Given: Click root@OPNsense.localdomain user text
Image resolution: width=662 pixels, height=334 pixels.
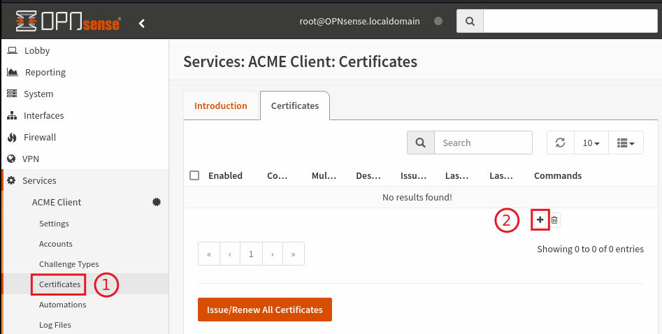Looking at the screenshot, I should 360,21.
